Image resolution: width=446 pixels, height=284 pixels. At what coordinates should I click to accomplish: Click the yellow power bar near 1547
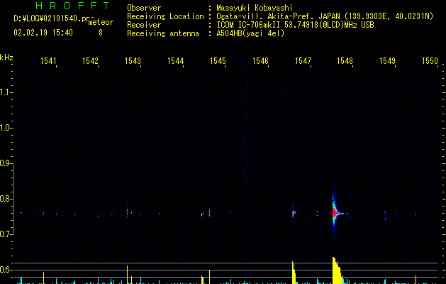point(294,273)
